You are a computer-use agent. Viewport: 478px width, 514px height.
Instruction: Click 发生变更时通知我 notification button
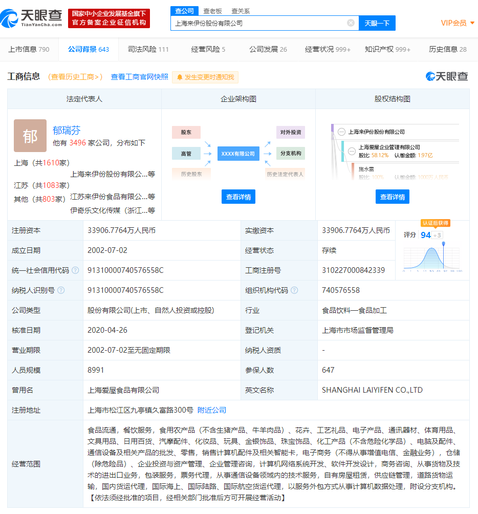tap(205, 77)
